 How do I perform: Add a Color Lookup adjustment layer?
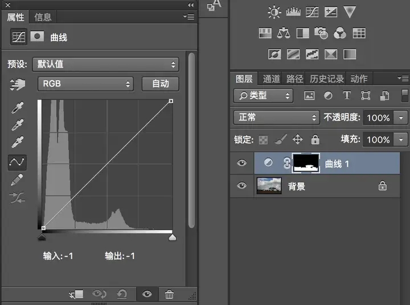coord(359,33)
